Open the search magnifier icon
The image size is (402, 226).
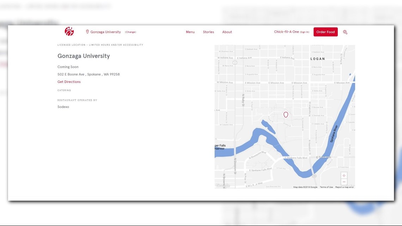click(345, 32)
